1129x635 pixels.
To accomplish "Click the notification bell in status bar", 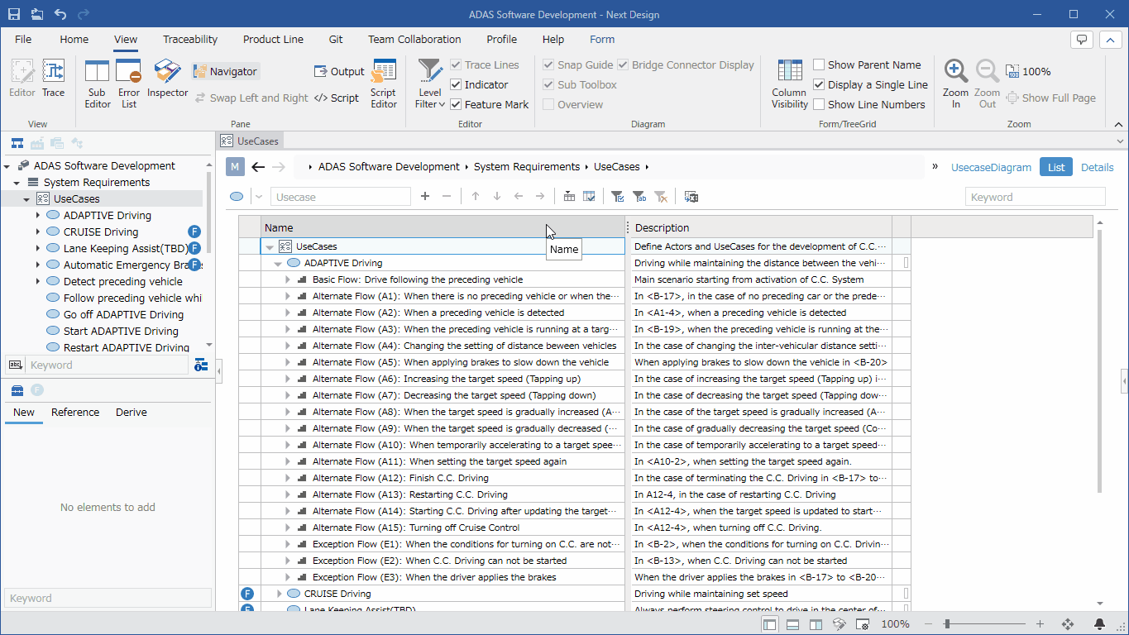I will click(x=1100, y=624).
